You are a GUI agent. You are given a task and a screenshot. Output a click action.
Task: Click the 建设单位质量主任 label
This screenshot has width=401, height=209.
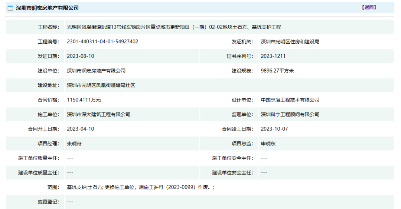click(x=39, y=172)
